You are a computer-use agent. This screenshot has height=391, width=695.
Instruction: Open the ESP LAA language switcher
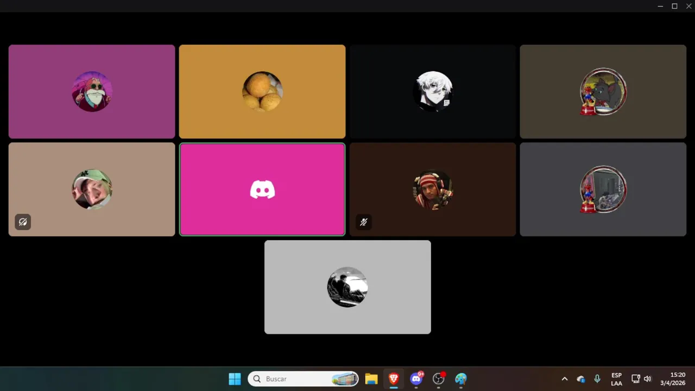pos(616,379)
